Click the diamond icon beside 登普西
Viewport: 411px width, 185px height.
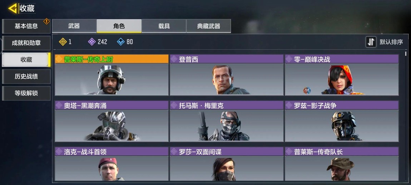click(174, 59)
